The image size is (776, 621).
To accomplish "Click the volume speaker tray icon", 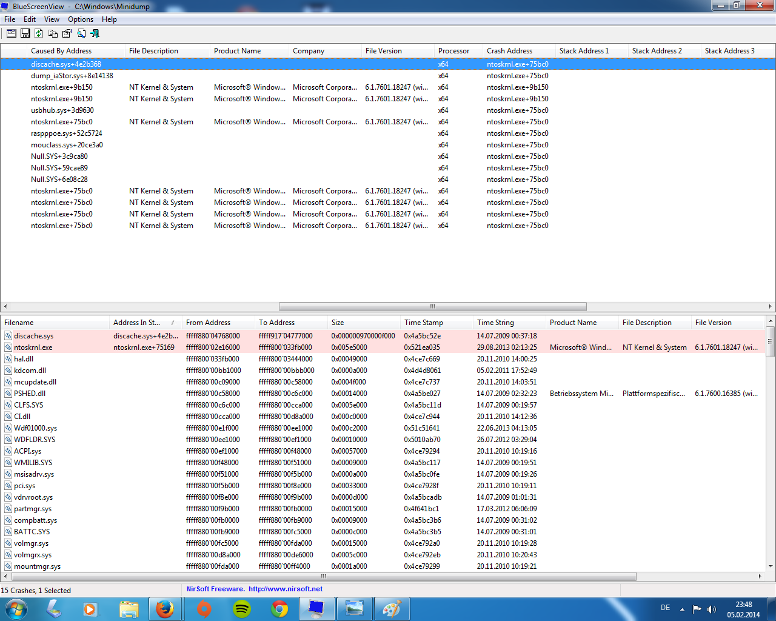I will click(x=712, y=609).
